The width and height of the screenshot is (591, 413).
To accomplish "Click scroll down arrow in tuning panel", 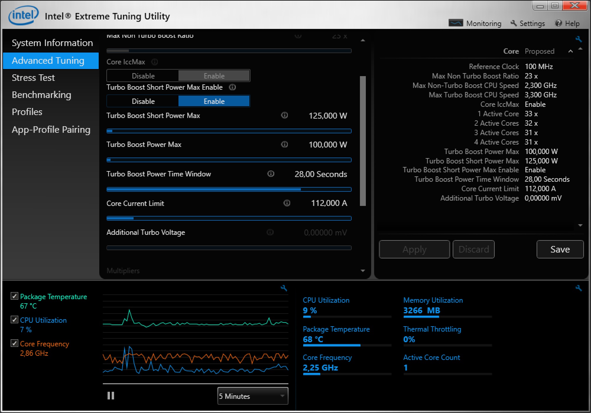I will [x=363, y=271].
